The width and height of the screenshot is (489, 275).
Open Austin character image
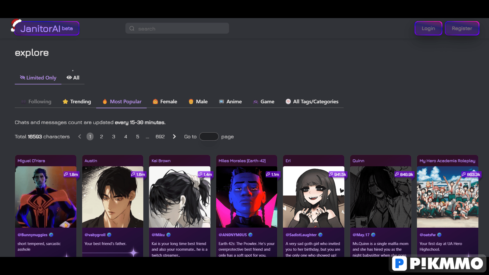113,197
